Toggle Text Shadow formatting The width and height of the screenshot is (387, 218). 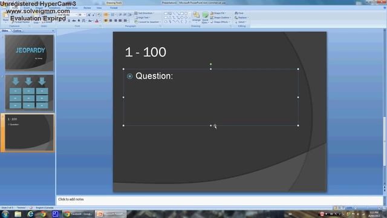[x=79, y=21]
